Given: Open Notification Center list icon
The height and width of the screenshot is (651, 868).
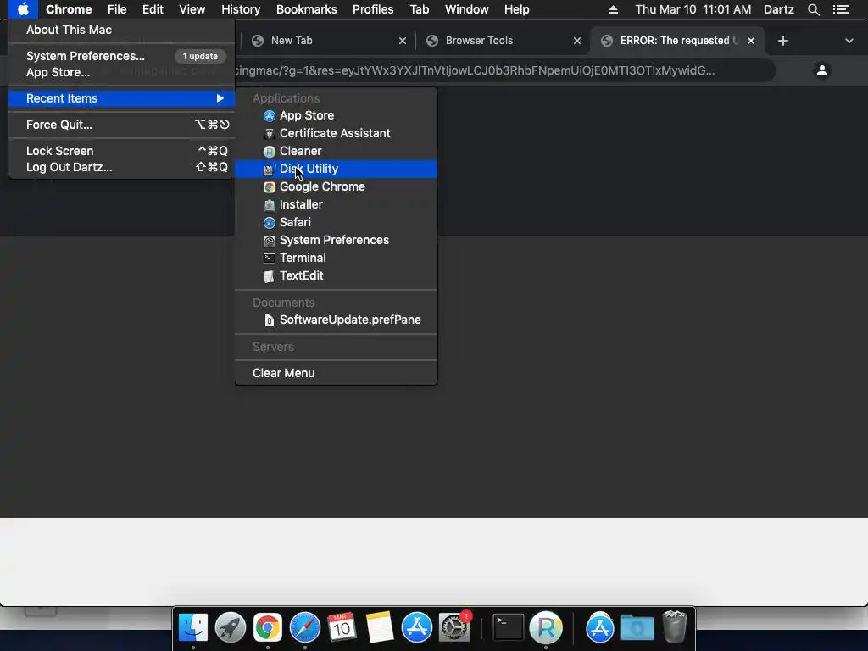Looking at the screenshot, I should (841, 9).
